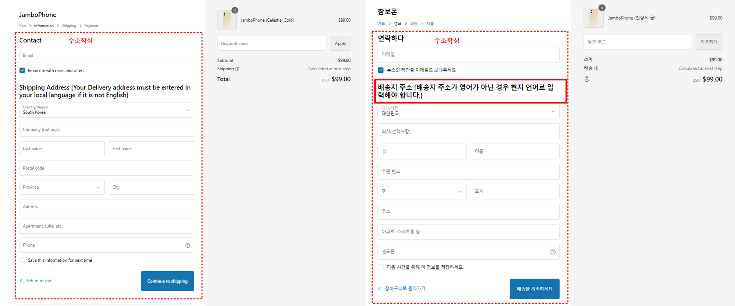This screenshot has height=306, width=735.
Task: Focus the Company (optional) field
Action: 106,129
